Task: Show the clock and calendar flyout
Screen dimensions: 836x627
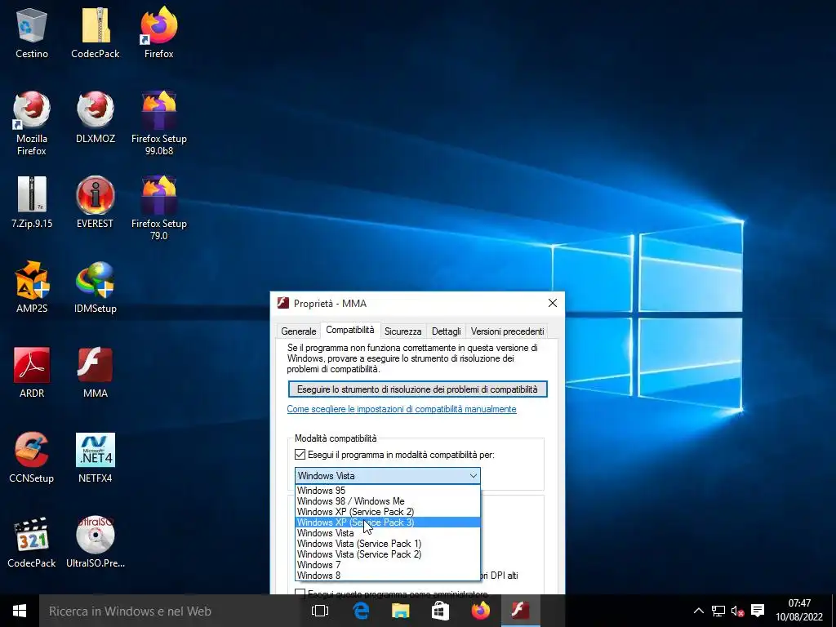Action: point(798,611)
